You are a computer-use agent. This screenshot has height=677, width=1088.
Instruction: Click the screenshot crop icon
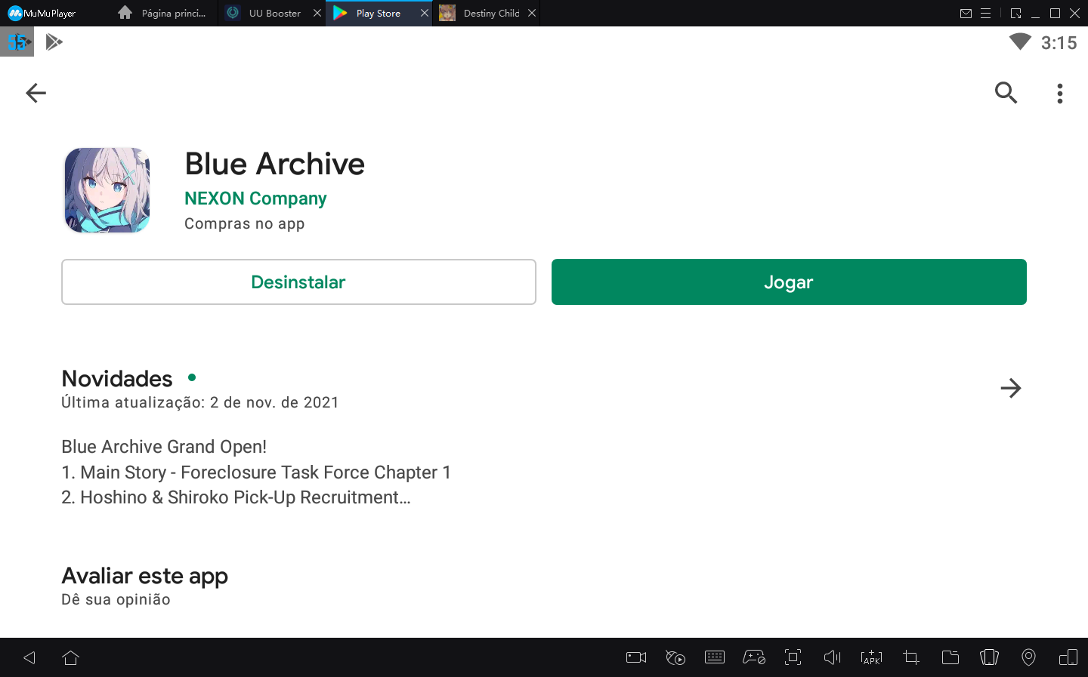click(911, 657)
